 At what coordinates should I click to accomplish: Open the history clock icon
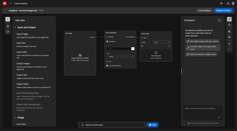pos(229,25)
